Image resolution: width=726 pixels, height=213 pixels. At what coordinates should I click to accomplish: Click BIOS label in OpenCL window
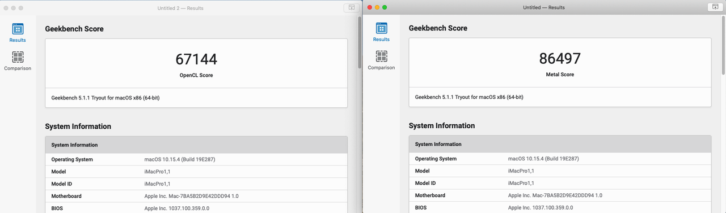click(57, 208)
